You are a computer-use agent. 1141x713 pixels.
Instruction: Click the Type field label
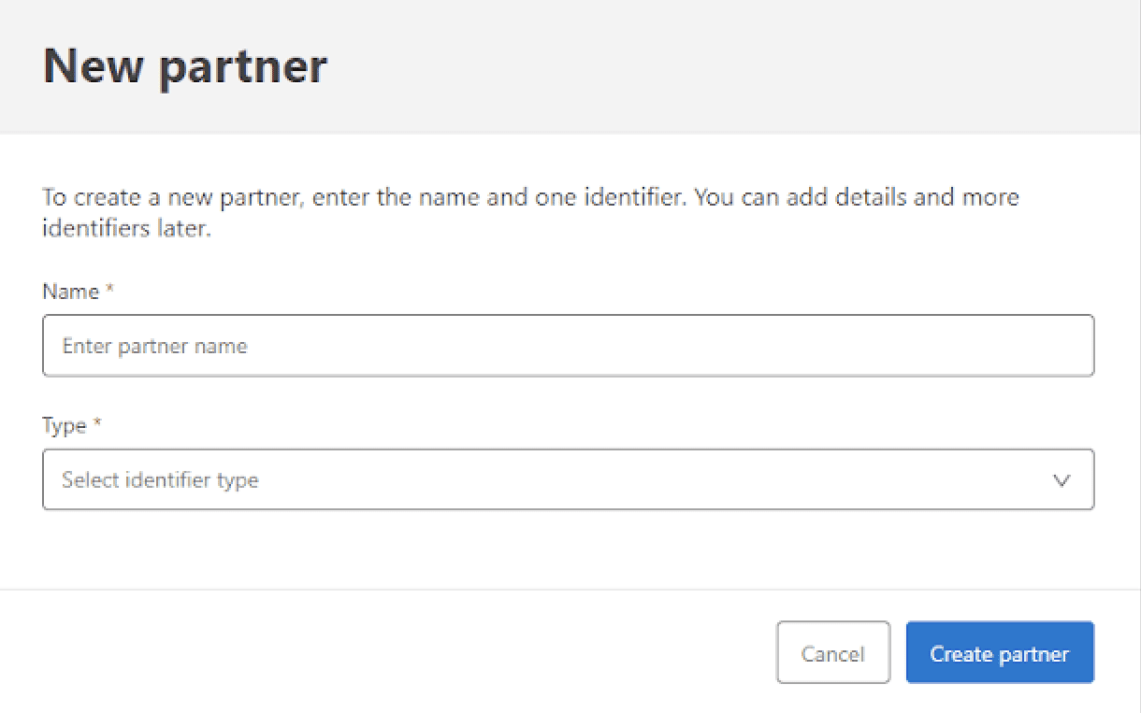[x=72, y=426]
